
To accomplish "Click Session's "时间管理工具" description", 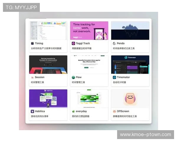I will [x=37, y=82].
